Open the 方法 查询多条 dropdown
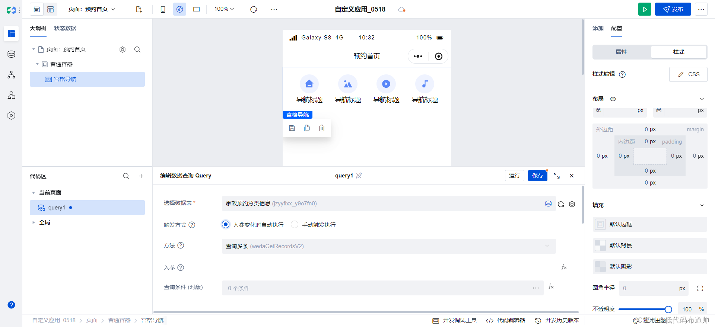 pyautogui.click(x=389, y=246)
